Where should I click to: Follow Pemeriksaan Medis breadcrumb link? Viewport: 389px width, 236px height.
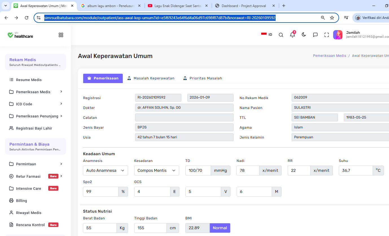click(329, 56)
